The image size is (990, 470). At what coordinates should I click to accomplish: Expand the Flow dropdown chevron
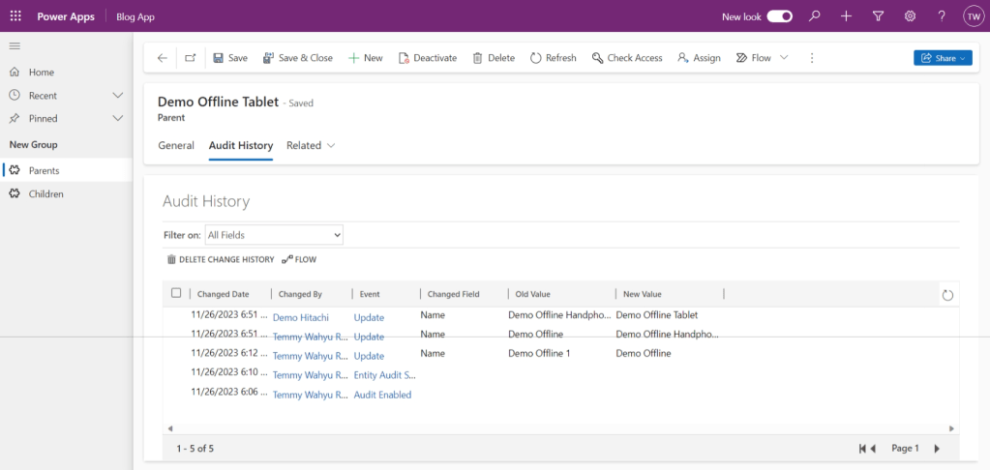(784, 57)
